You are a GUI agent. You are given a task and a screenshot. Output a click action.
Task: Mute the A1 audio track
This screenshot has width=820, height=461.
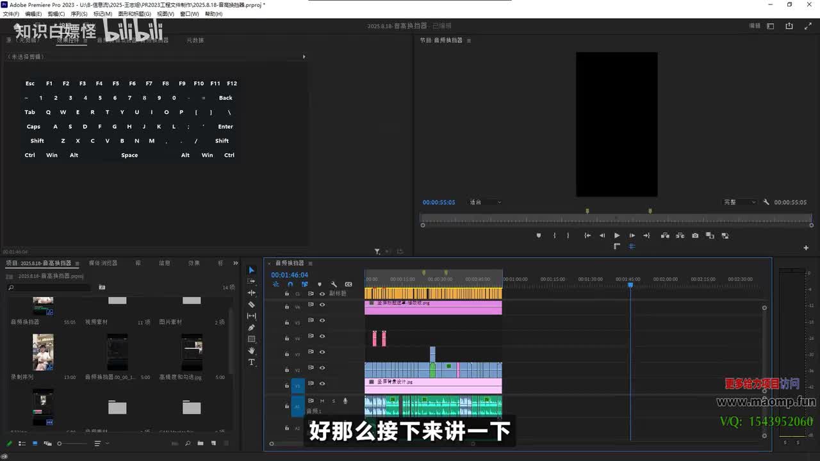pyautogui.click(x=322, y=401)
